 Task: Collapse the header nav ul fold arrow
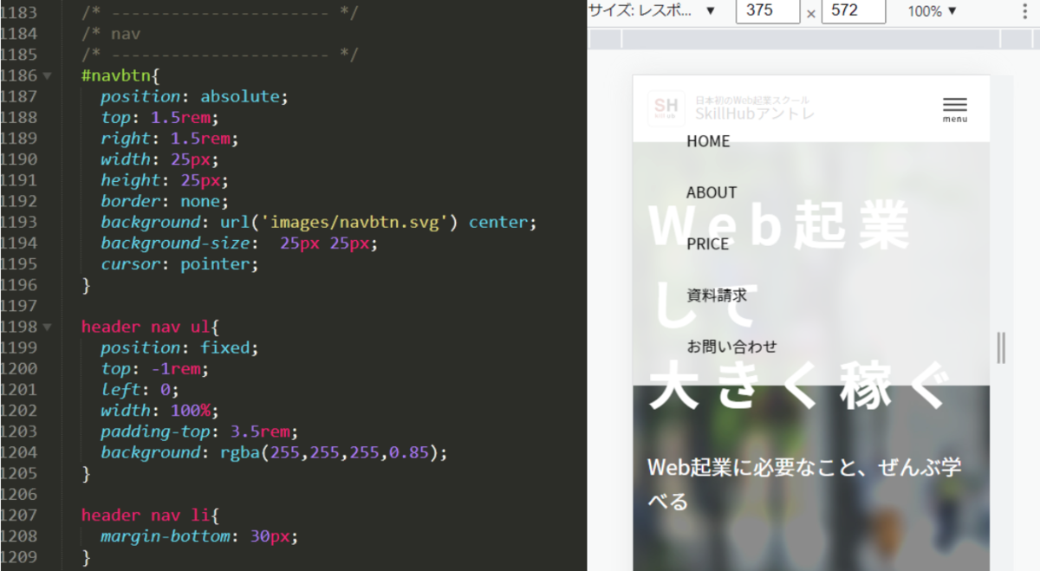tap(47, 328)
